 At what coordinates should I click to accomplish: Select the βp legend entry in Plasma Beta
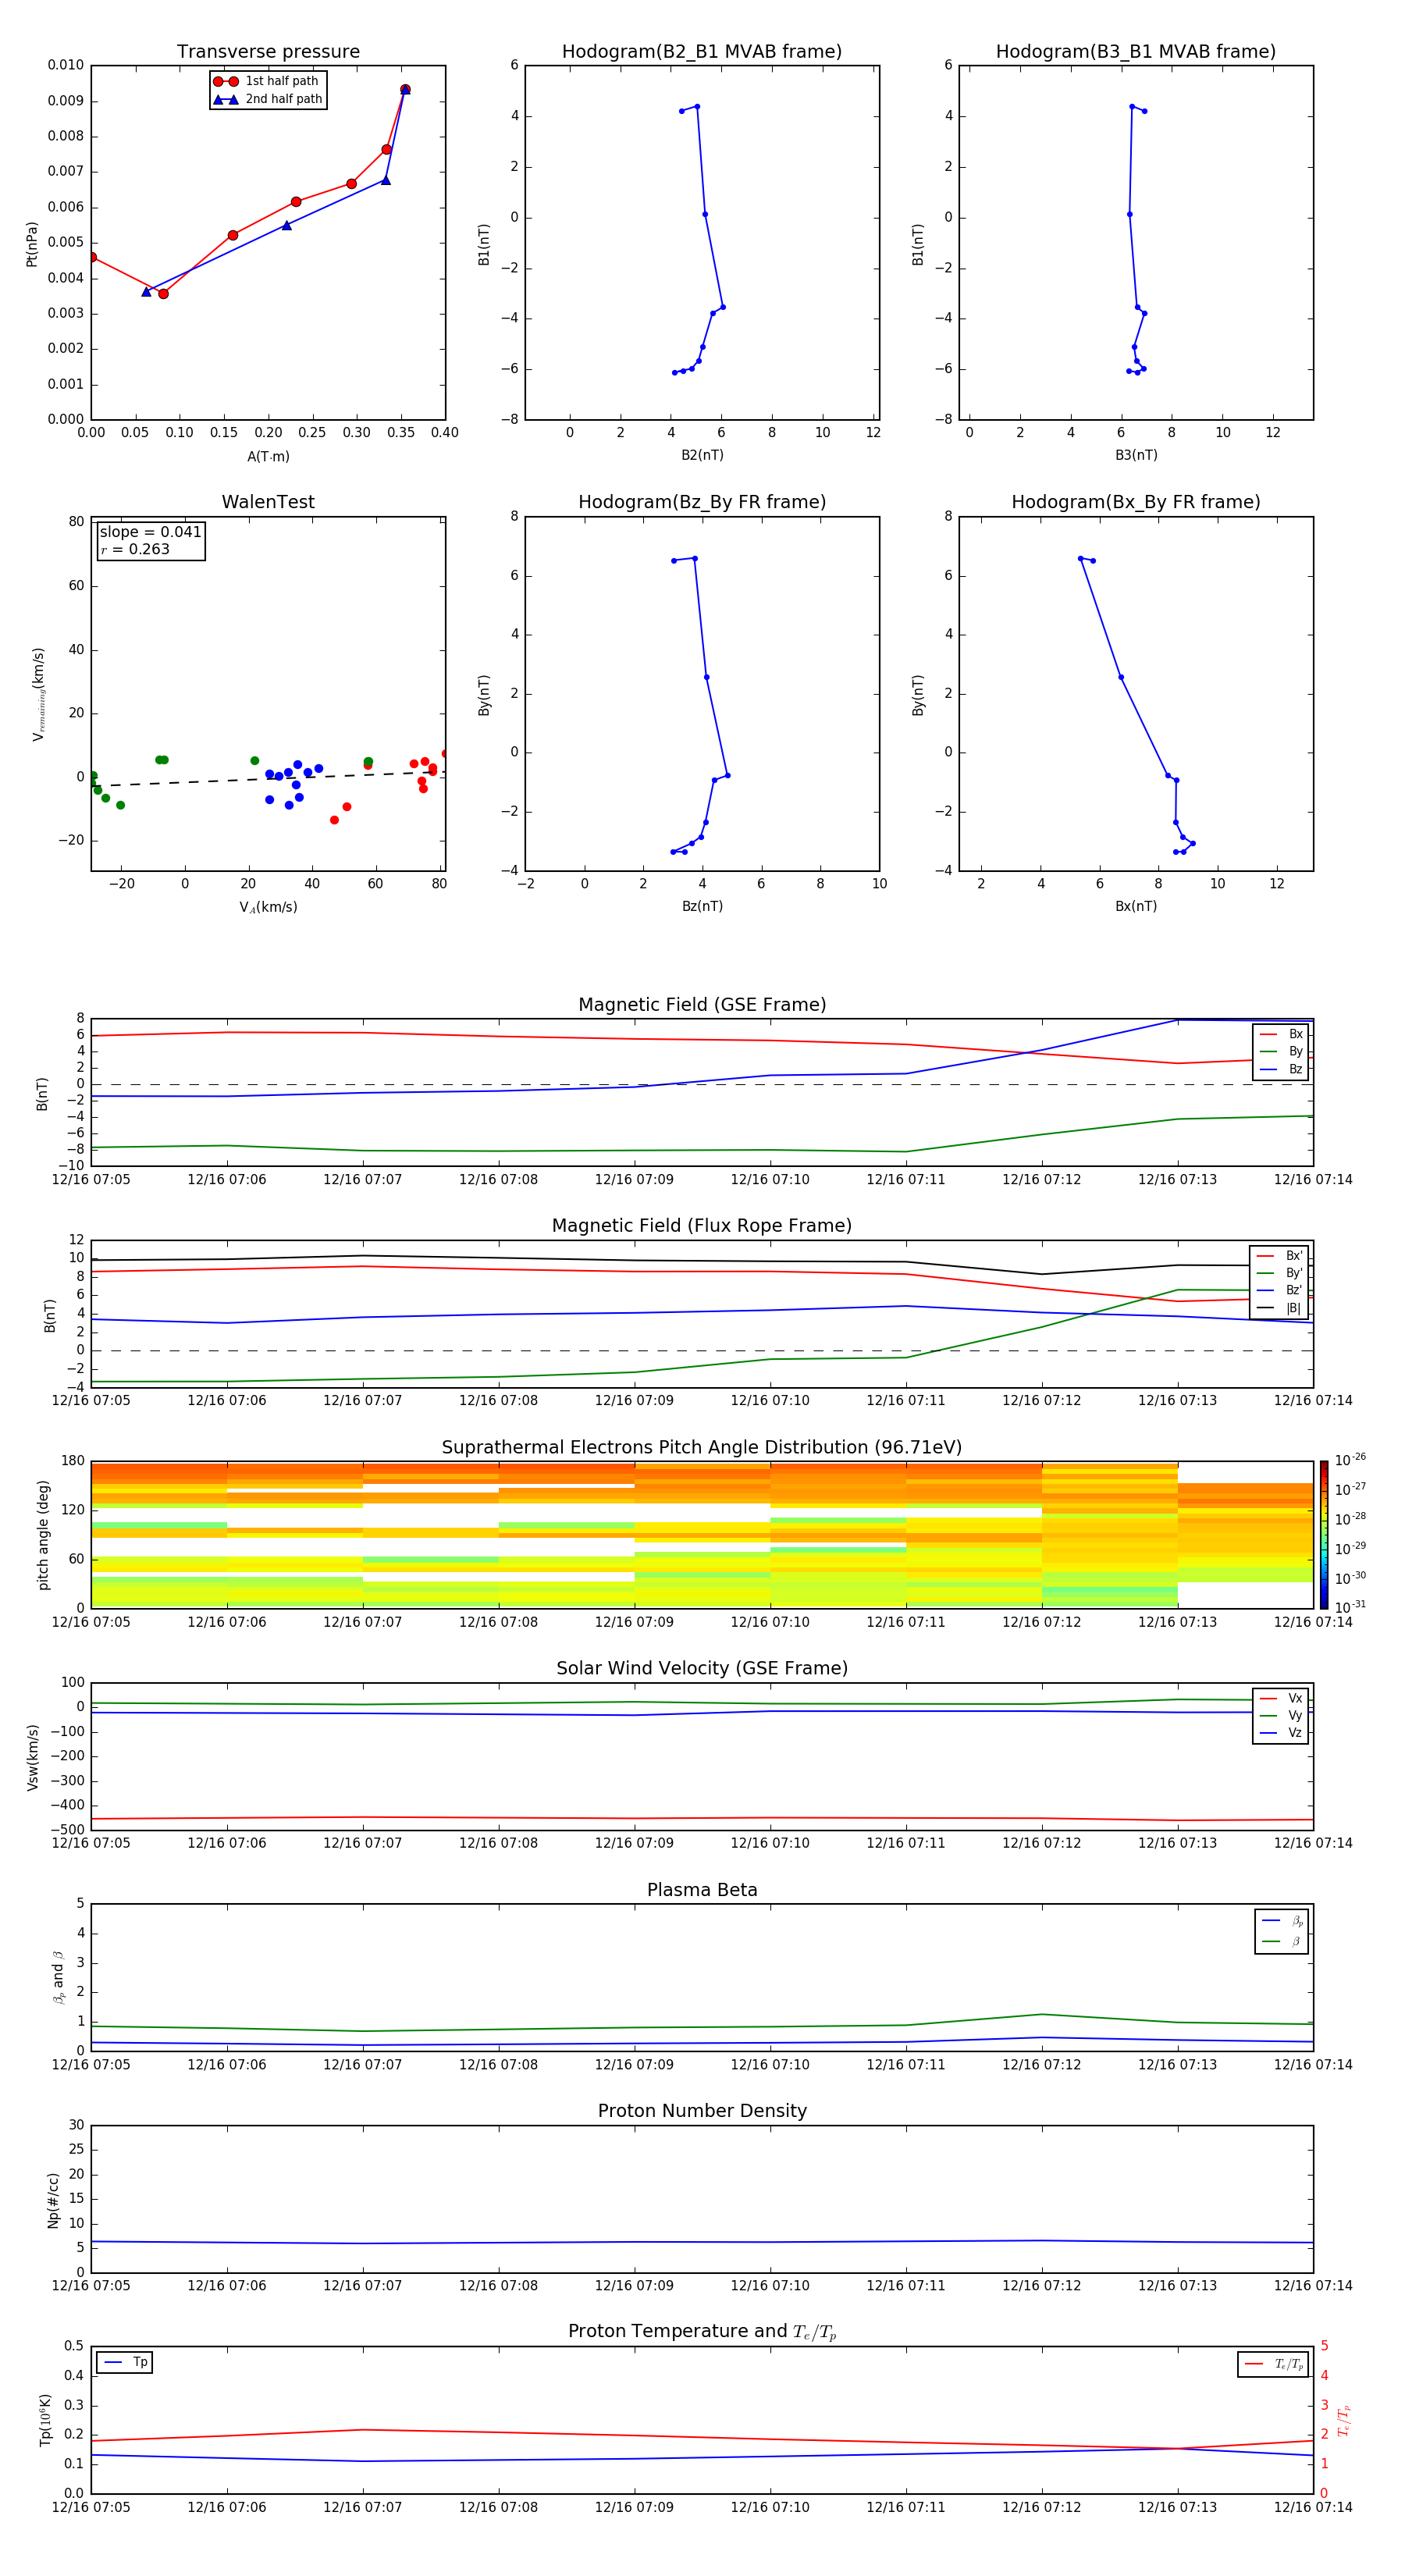1282,1921
